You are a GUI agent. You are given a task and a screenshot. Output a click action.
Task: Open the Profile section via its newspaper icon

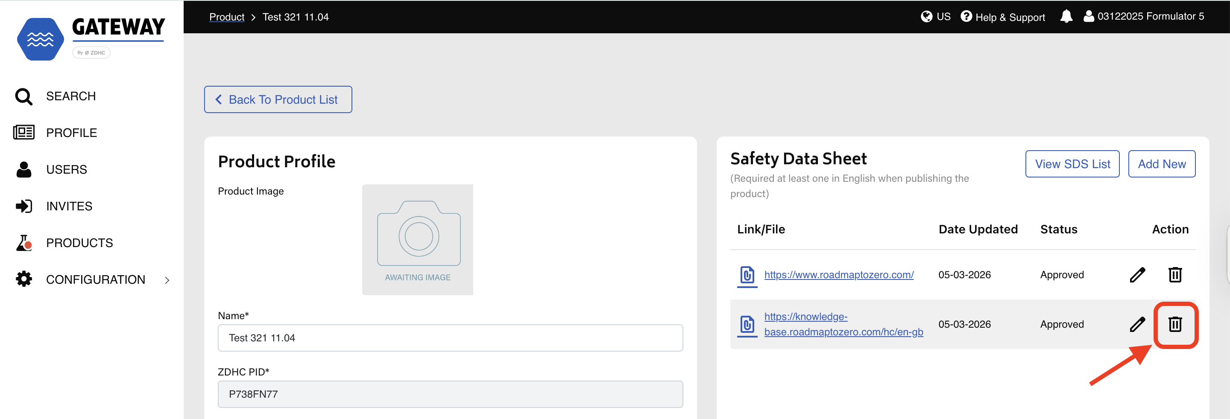coord(23,132)
